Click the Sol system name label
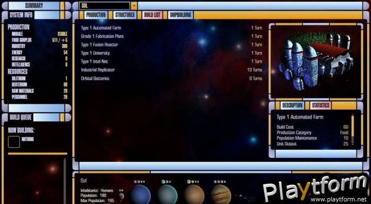 (x=84, y=181)
